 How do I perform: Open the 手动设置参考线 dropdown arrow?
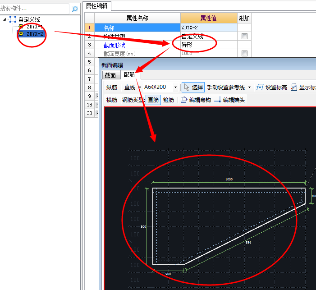[x=249, y=87]
